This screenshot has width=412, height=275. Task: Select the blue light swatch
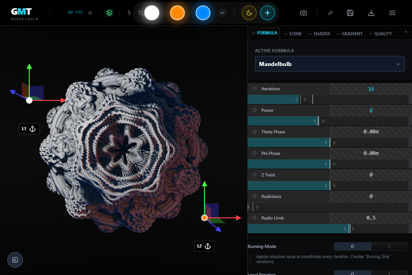tap(203, 13)
